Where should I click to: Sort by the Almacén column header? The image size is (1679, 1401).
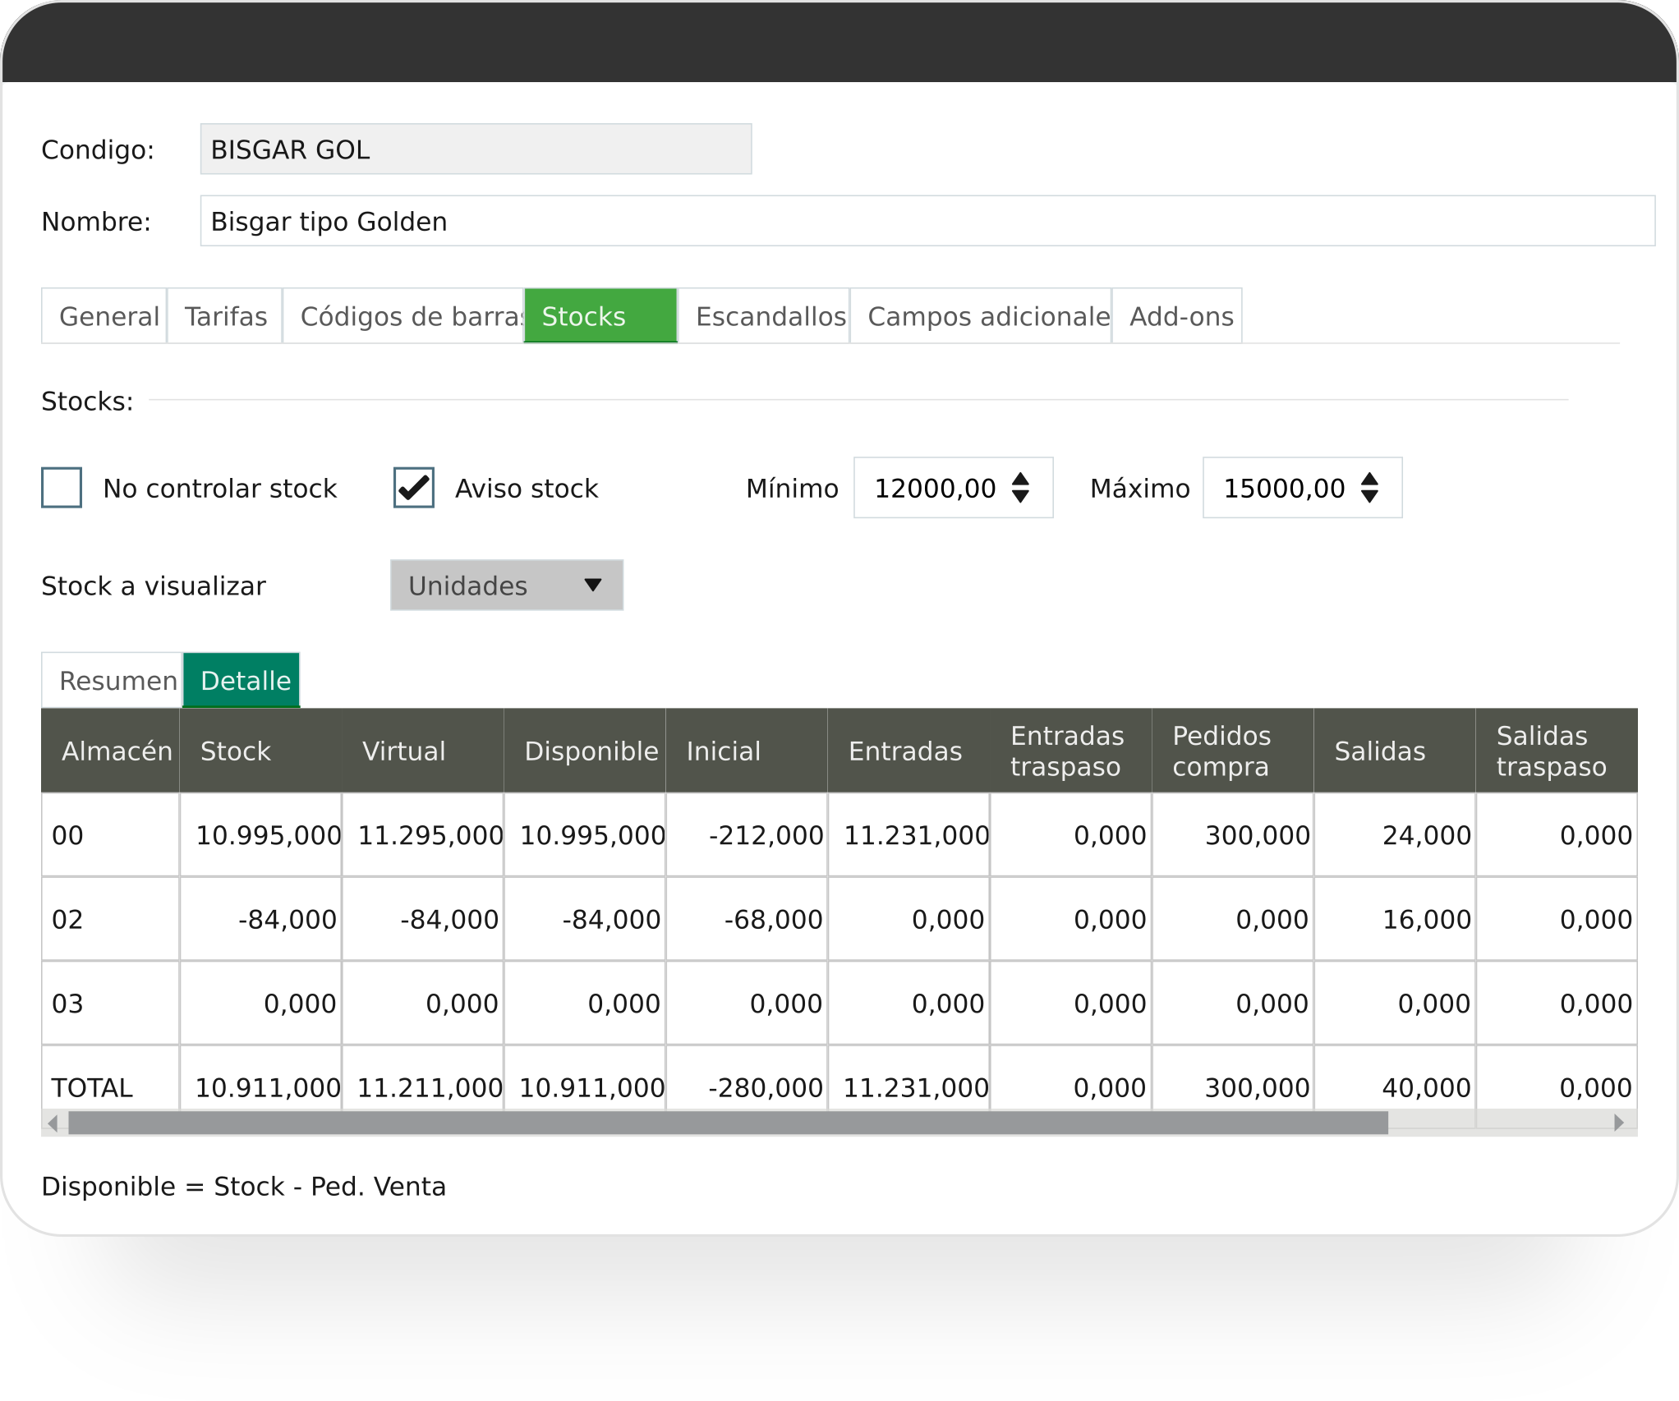click(111, 751)
